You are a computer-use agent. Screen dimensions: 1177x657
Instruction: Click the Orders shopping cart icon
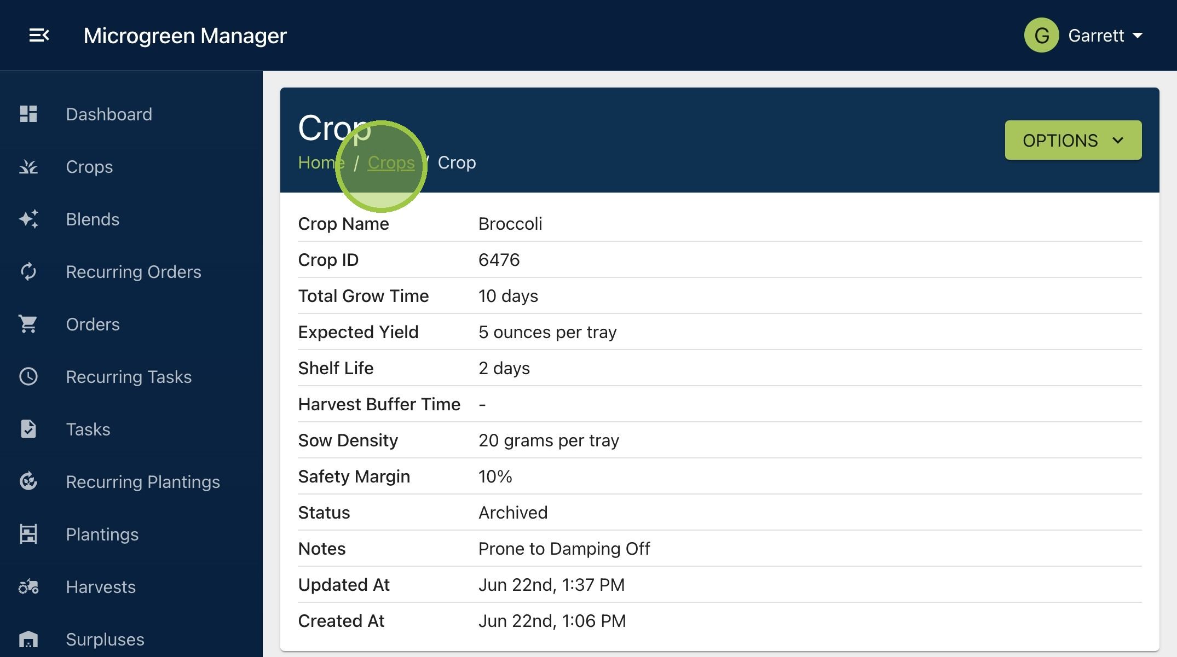click(28, 324)
